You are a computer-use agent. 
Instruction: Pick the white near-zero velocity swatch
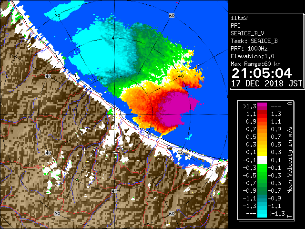(262, 160)
